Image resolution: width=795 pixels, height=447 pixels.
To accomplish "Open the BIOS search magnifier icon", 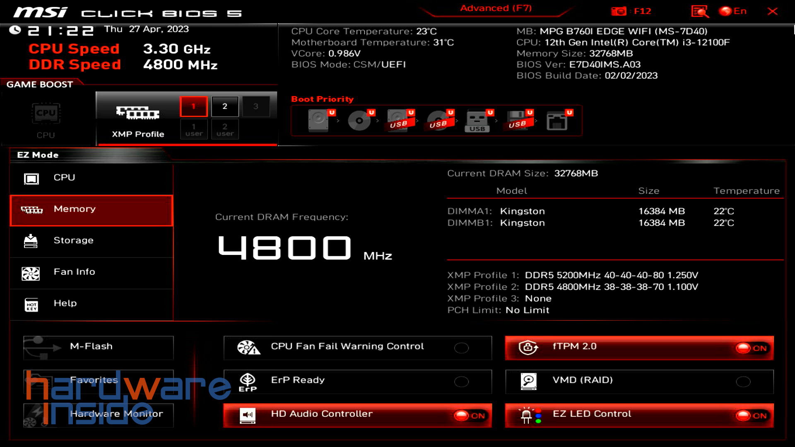I will [x=700, y=11].
